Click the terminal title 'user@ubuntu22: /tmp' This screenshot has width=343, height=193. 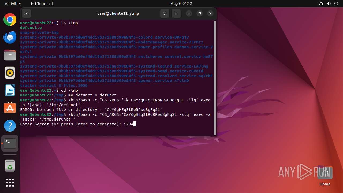tap(118, 13)
